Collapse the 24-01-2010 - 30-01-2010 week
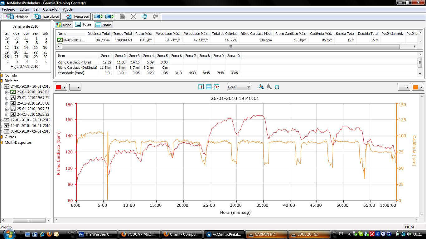Image resolution: width=426 pixels, height=239 pixels. [x=1, y=87]
